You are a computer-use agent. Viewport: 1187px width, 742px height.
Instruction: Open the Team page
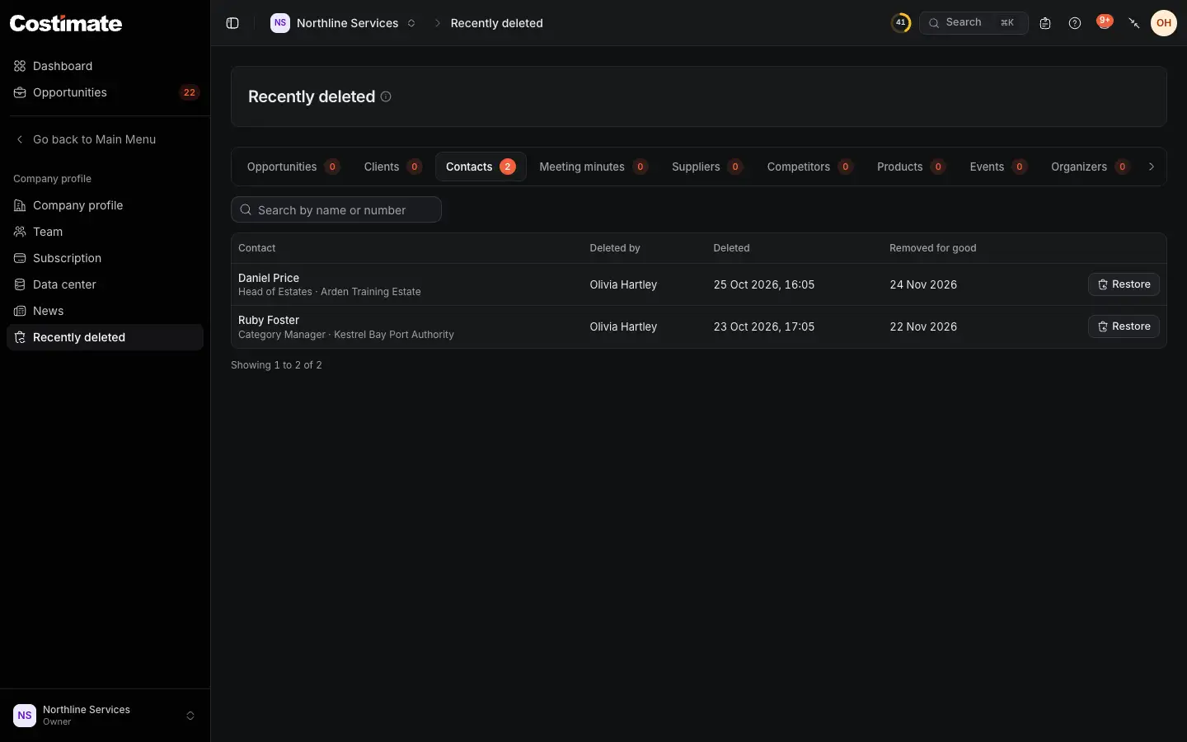pos(105,232)
